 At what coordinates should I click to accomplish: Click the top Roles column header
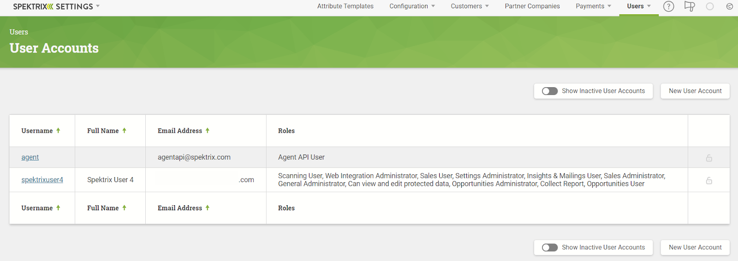tap(286, 131)
